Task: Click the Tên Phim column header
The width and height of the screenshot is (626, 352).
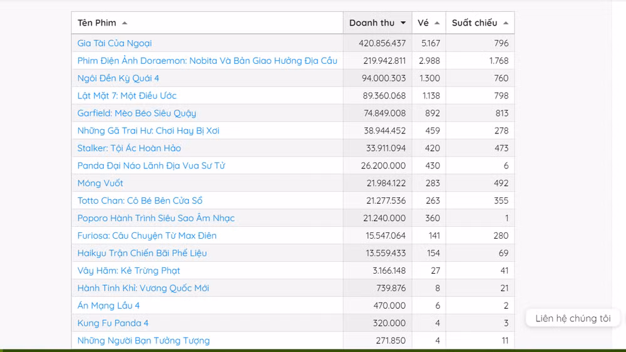Action: (97, 23)
